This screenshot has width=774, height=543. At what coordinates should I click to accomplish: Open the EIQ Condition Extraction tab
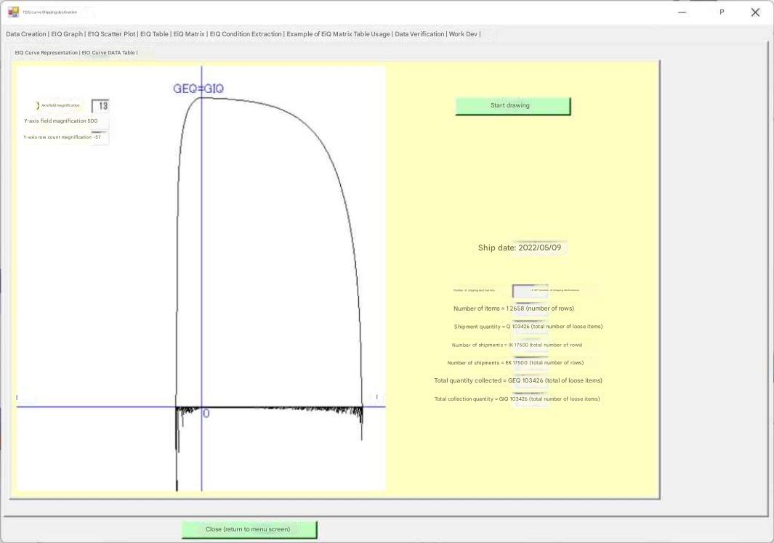pos(245,34)
